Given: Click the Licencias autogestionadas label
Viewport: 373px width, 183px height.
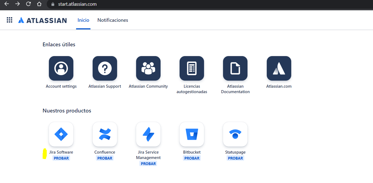Looking at the screenshot, I should pyautogui.click(x=192, y=89).
